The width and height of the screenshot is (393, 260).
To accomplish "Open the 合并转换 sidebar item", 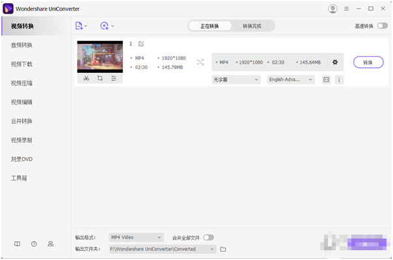I will coord(36,121).
